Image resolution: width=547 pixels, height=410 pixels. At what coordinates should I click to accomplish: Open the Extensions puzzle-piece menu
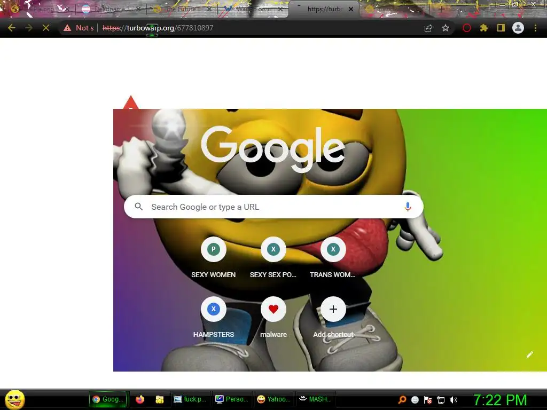(x=483, y=28)
